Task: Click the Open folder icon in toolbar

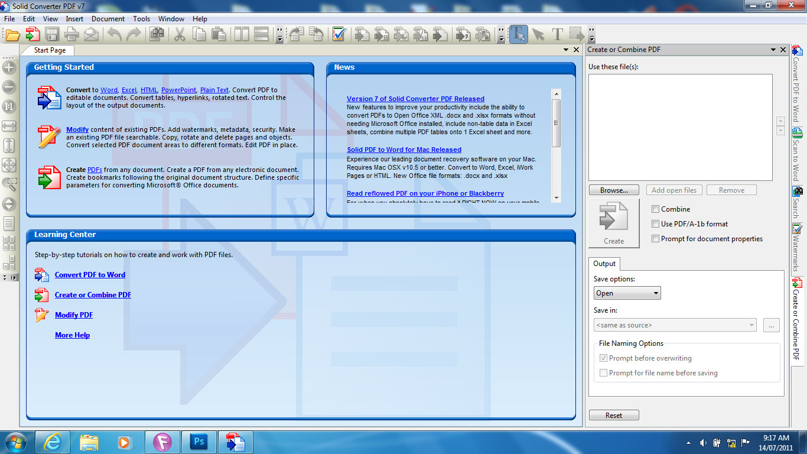Action: tap(13, 34)
